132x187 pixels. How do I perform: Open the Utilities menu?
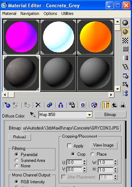point(67,13)
